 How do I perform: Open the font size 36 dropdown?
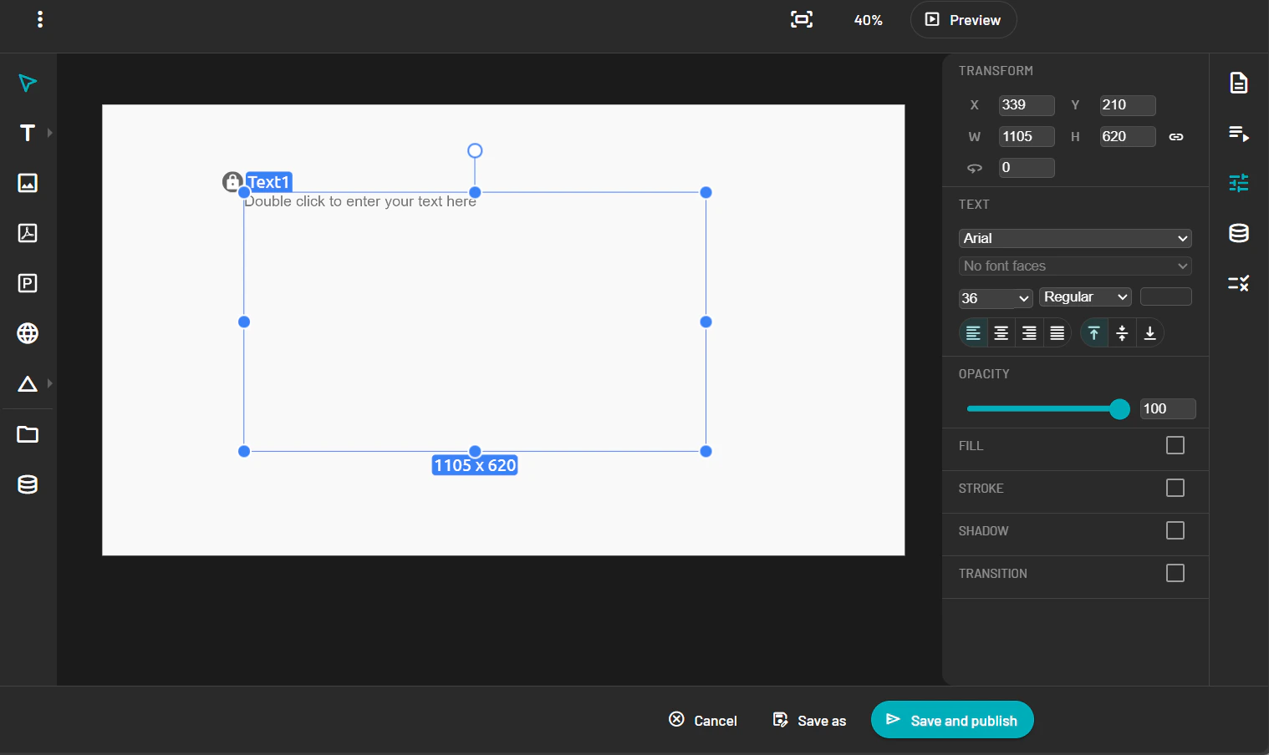996,298
